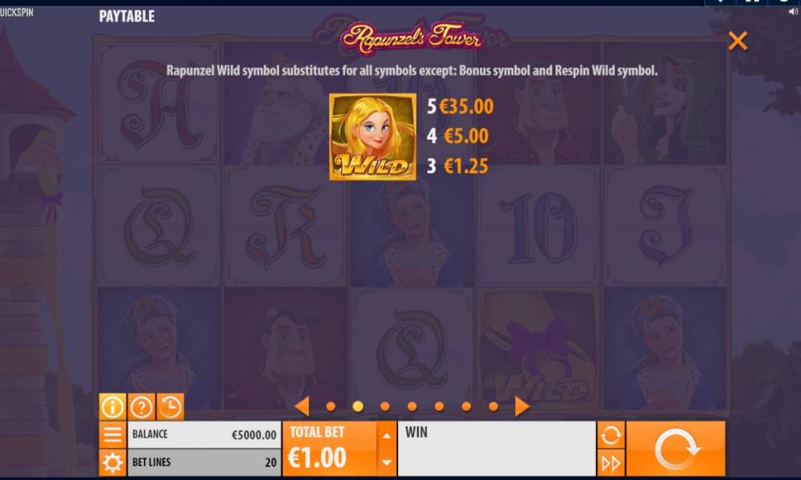Open the paytable info icon

pos(112,406)
